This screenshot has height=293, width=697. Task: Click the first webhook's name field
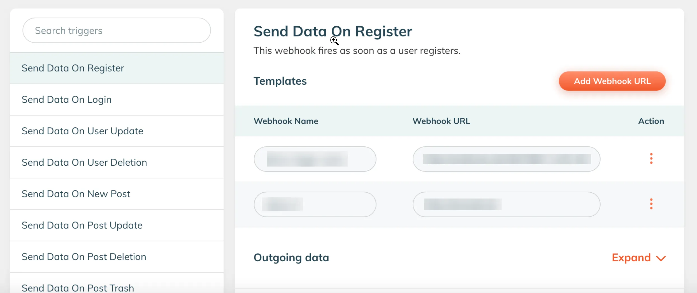(315, 159)
